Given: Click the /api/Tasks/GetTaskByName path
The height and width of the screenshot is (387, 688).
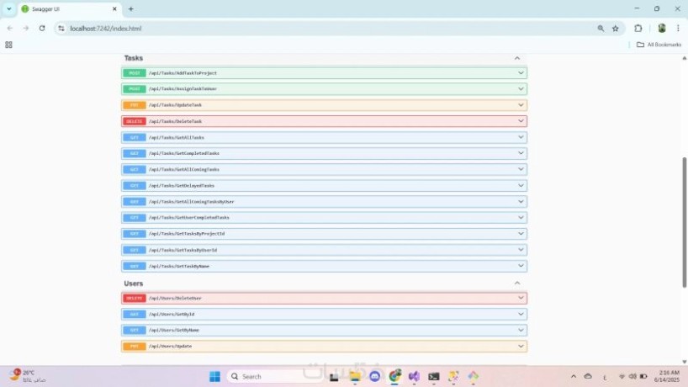Looking at the screenshot, I should pos(179,267).
